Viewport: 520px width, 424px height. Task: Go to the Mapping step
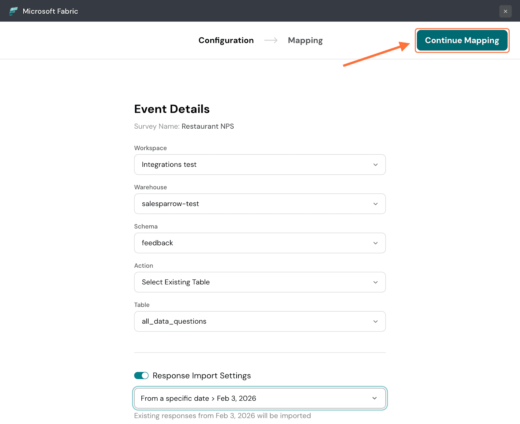click(x=305, y=40)
